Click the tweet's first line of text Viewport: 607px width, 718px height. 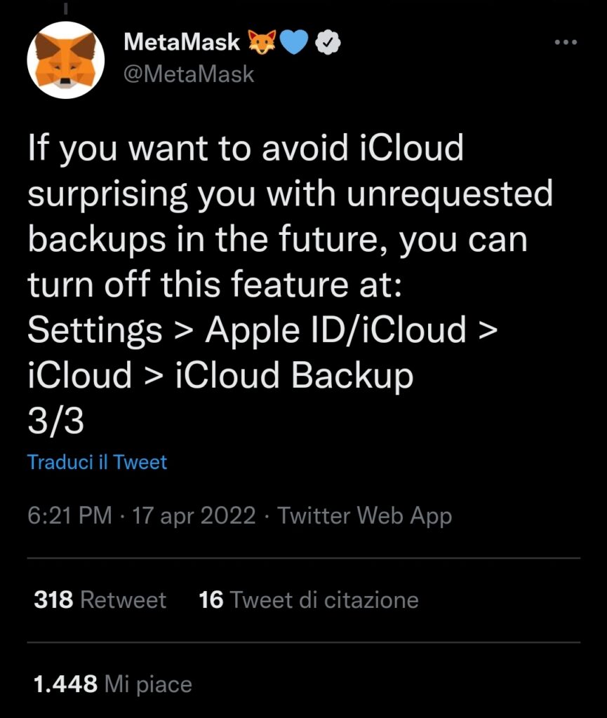(x=246, y=149)
